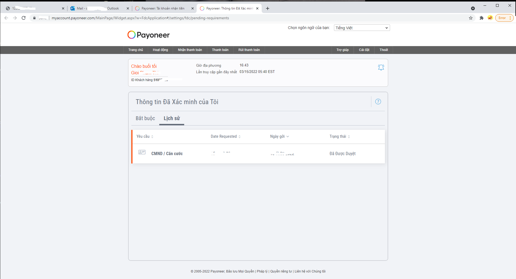Click the last access time 03/15/2022 05:40 EST
Image resolution: width=516 pixels, height=279 pixels.
[x=257, y=72]
